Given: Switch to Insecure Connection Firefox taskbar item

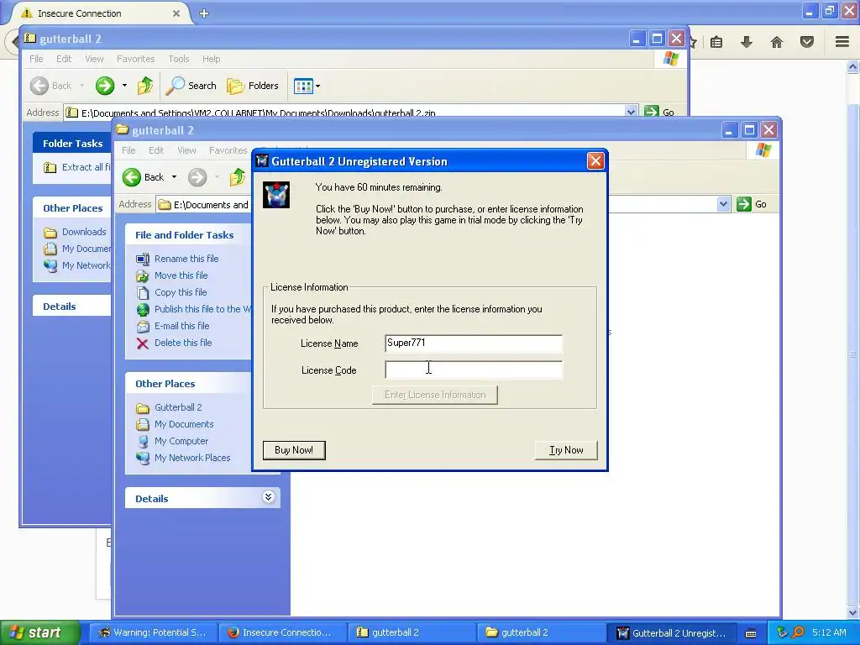Looking at the screenshot, I should coord(281,633).
